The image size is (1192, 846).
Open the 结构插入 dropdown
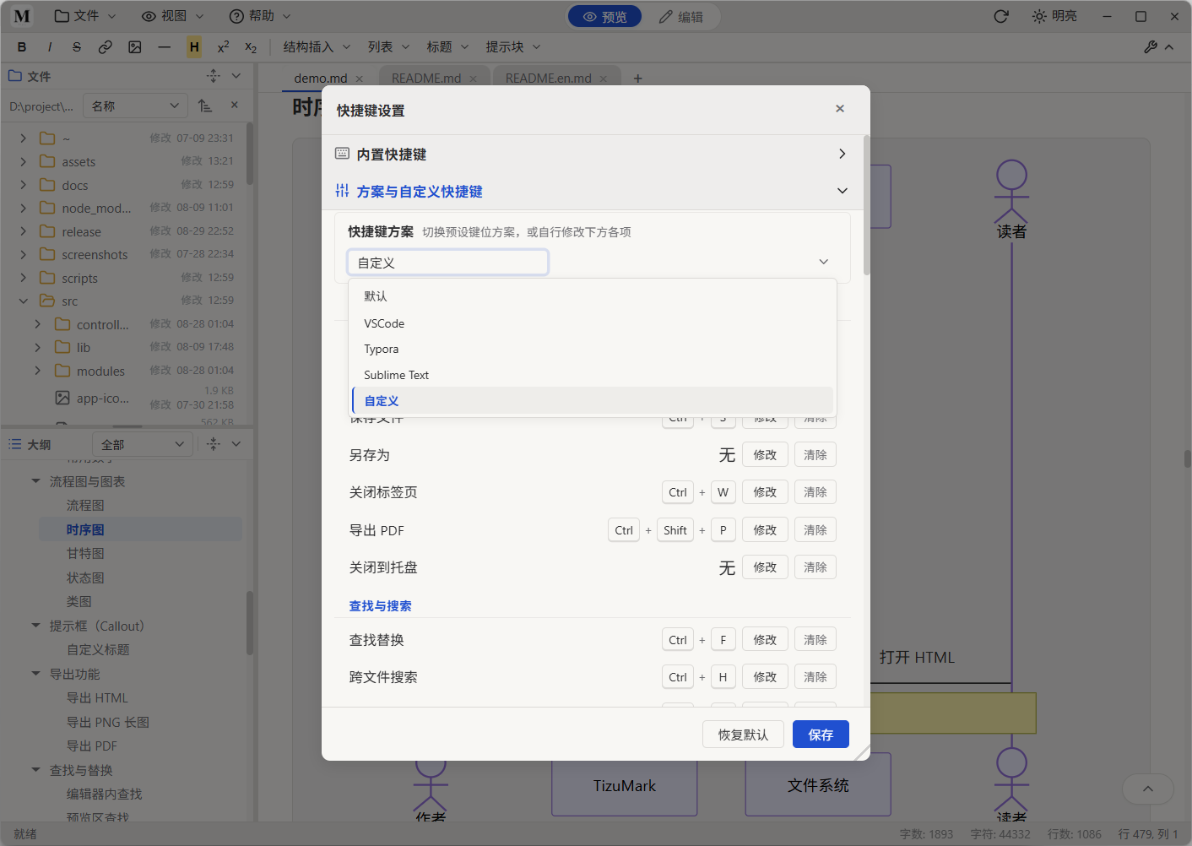[x=316, y=47]
